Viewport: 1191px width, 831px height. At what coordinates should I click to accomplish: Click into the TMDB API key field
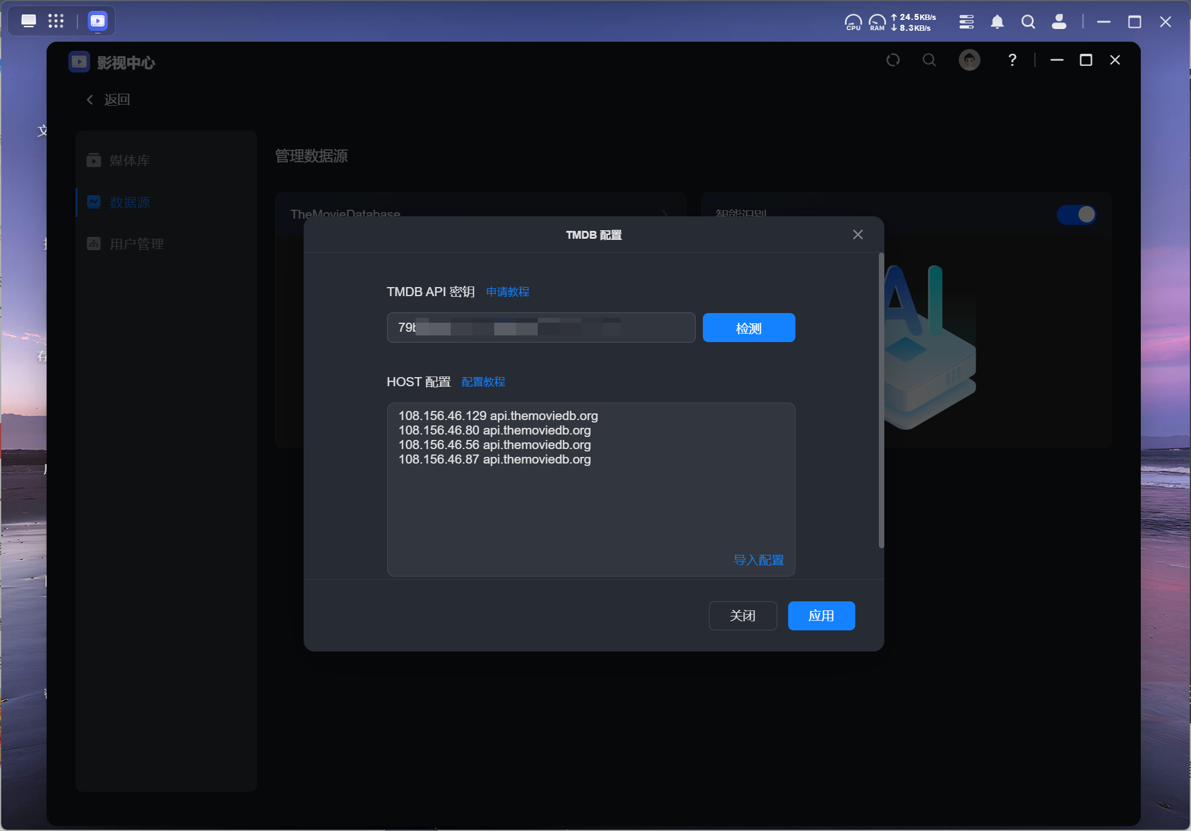point(540,328)
